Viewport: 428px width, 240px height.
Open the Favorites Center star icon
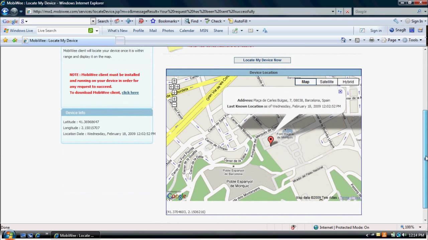click(x=5, y=40)
